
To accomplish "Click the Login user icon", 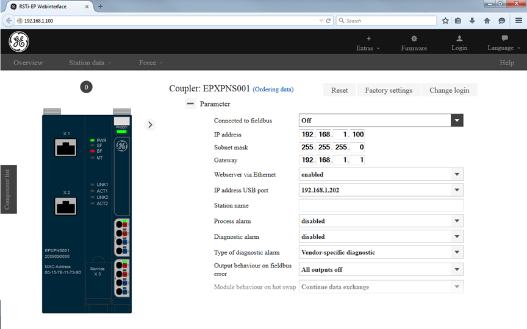I will [x=459, y=38].
